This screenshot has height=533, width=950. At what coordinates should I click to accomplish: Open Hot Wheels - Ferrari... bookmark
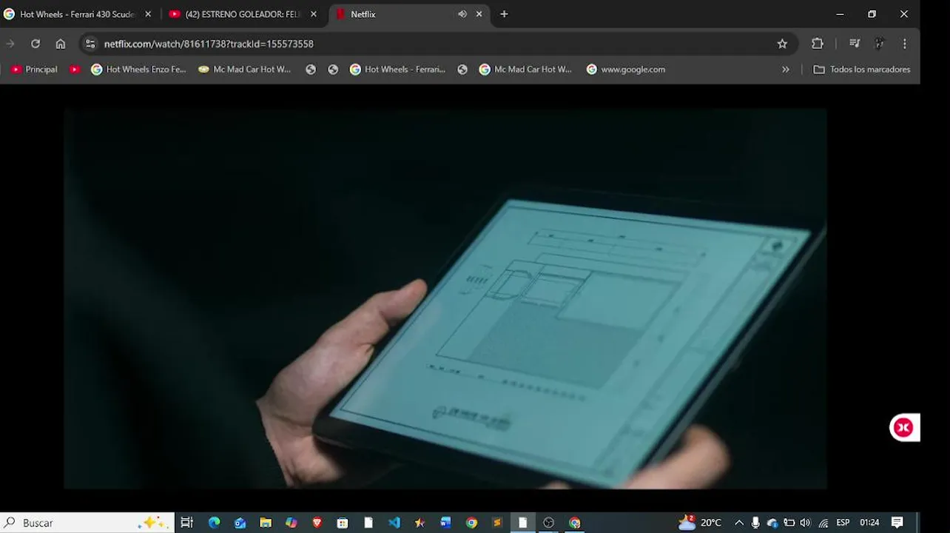pos(397,70)
